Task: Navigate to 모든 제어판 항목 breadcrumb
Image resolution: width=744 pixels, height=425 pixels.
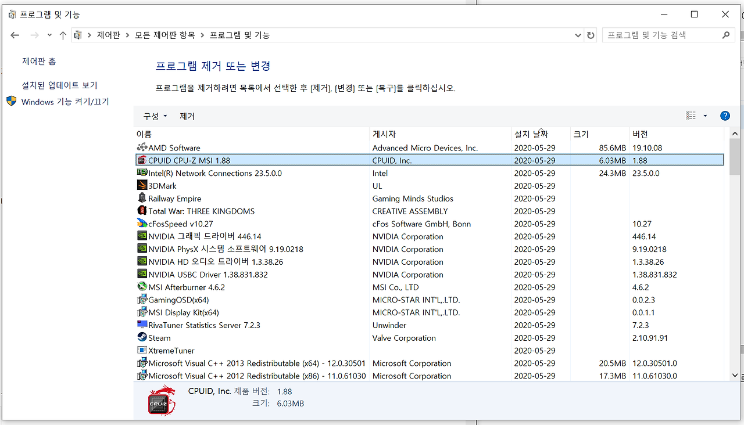Action: pyautogui.click(x=165, y=35)
